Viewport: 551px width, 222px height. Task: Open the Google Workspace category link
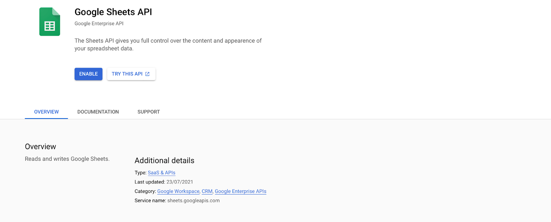pos(178,191)
